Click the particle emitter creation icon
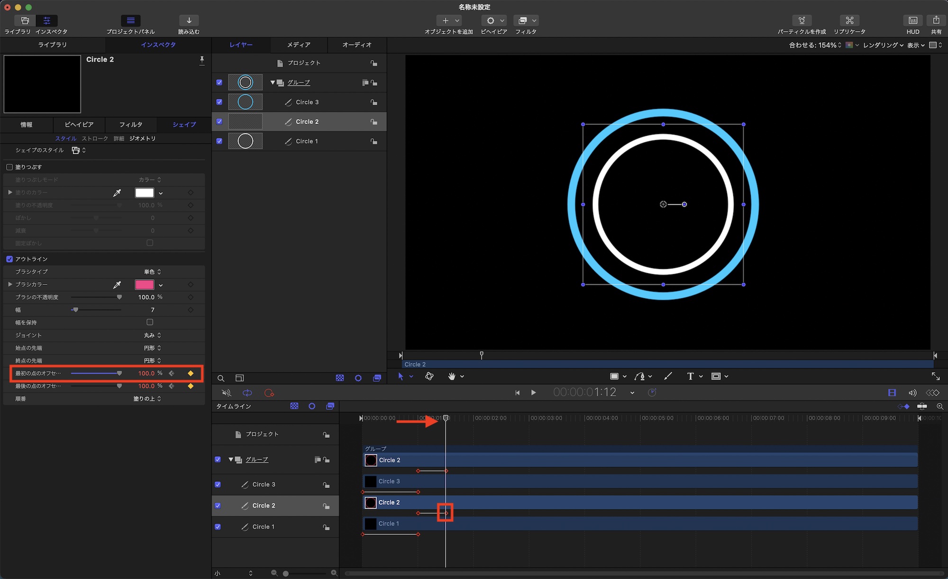948x579 pixels. coord(802,20)
